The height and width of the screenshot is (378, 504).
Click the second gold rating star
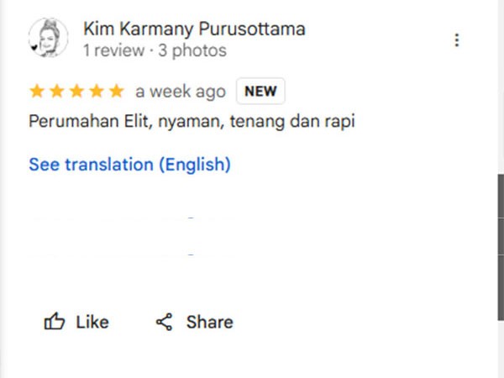point(57,91)
